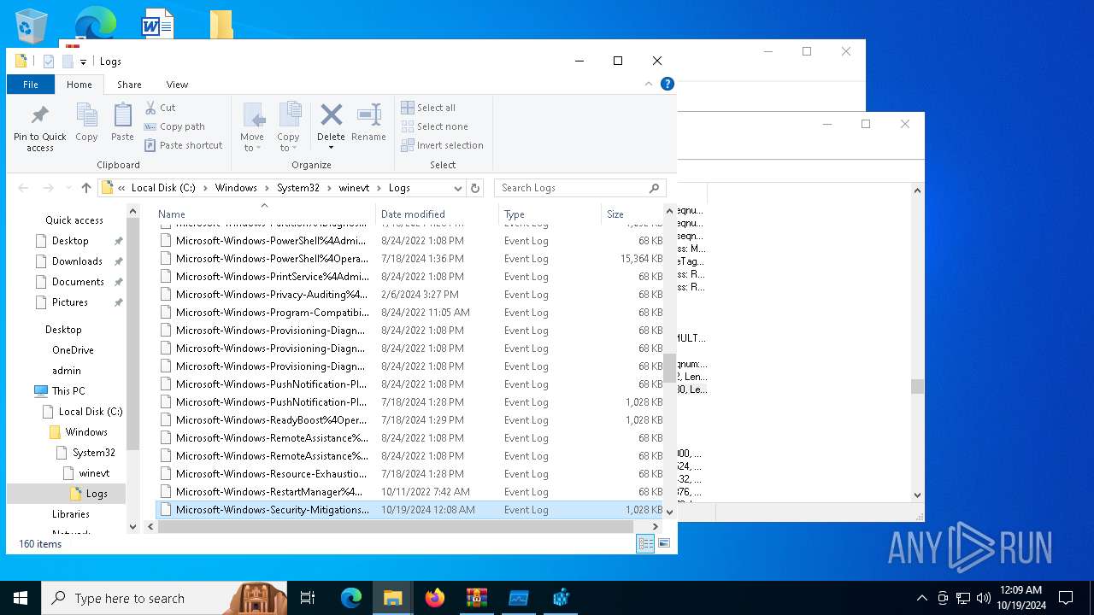Open the Copy to dropdown
This screenshot has width=1094, height=615.
tap(288, 126)
